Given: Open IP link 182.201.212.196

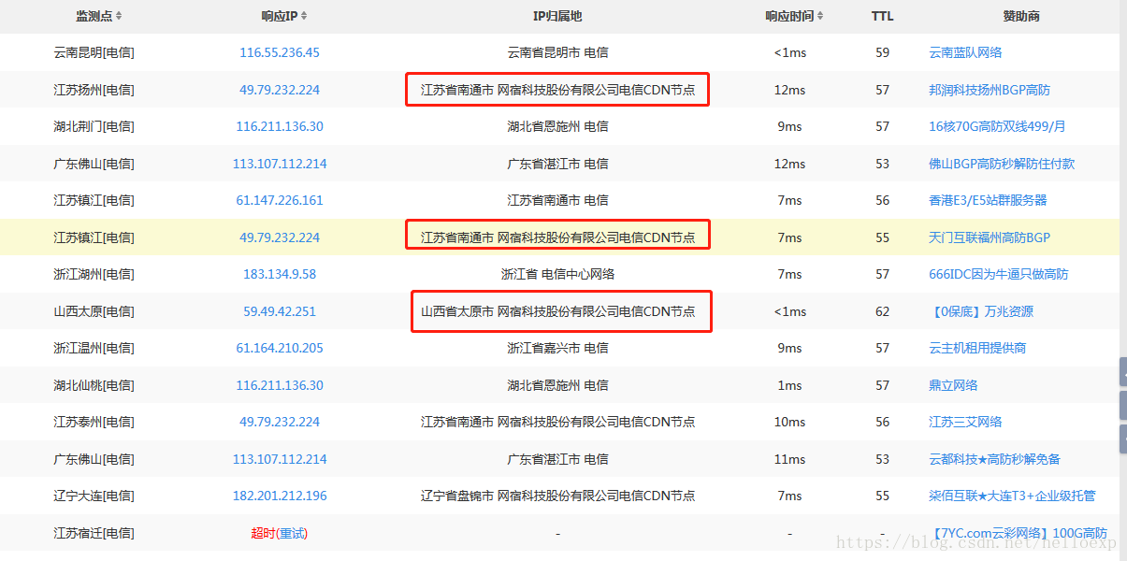Looking at the screenshot, I should [x=280, y=496].
